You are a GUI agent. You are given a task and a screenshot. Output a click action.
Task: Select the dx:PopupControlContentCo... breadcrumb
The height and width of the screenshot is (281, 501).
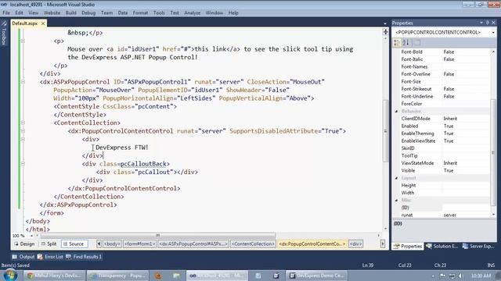pos(312,244)
